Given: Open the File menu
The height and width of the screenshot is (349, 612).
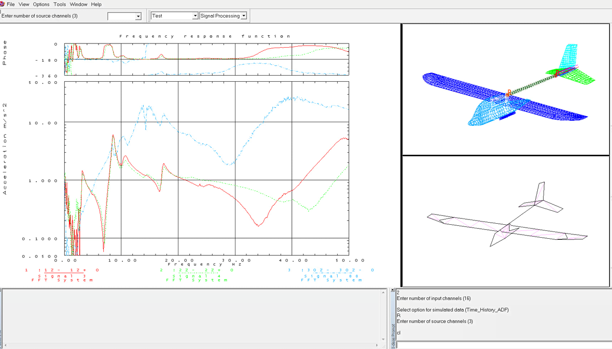Looking at the screenshot, I should point(10,4).
